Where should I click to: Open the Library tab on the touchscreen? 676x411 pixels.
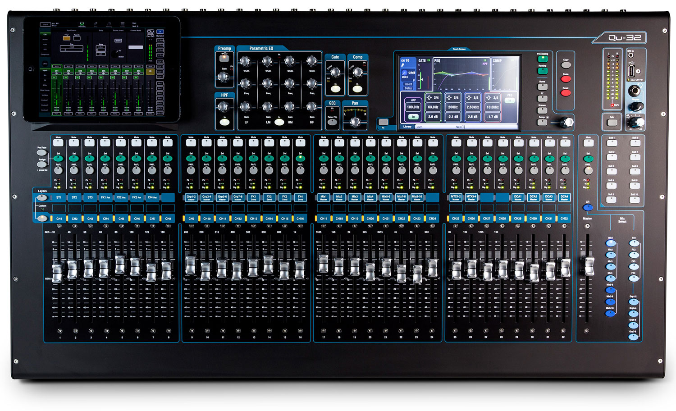click(x=407, y=127)
